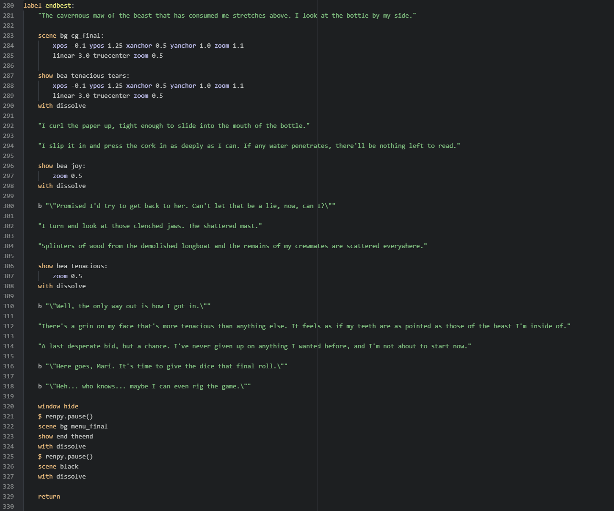Click the "endbest" label name
The image size is (614, 511).
(60, 5)
